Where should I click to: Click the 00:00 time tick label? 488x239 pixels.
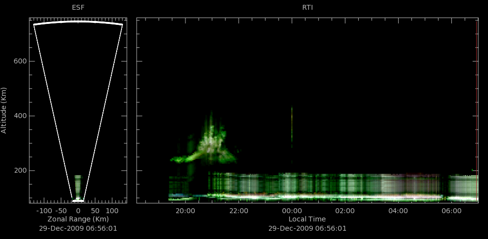[292, 211]
